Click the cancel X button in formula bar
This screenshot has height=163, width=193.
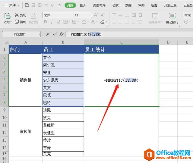tap(48, 34)
